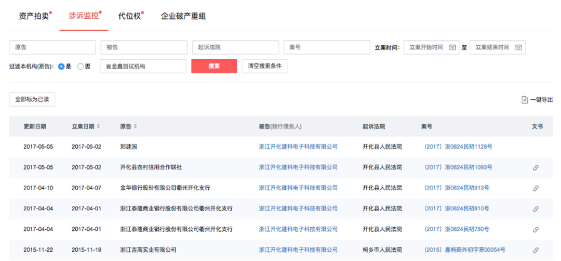This screenshot has width=561, height=261.
Task: Open defendant link in 郑建国 row
Action: pyautogui.click(x=298, y=147)
